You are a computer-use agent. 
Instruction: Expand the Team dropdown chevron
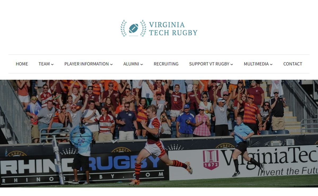pos(52,64)
